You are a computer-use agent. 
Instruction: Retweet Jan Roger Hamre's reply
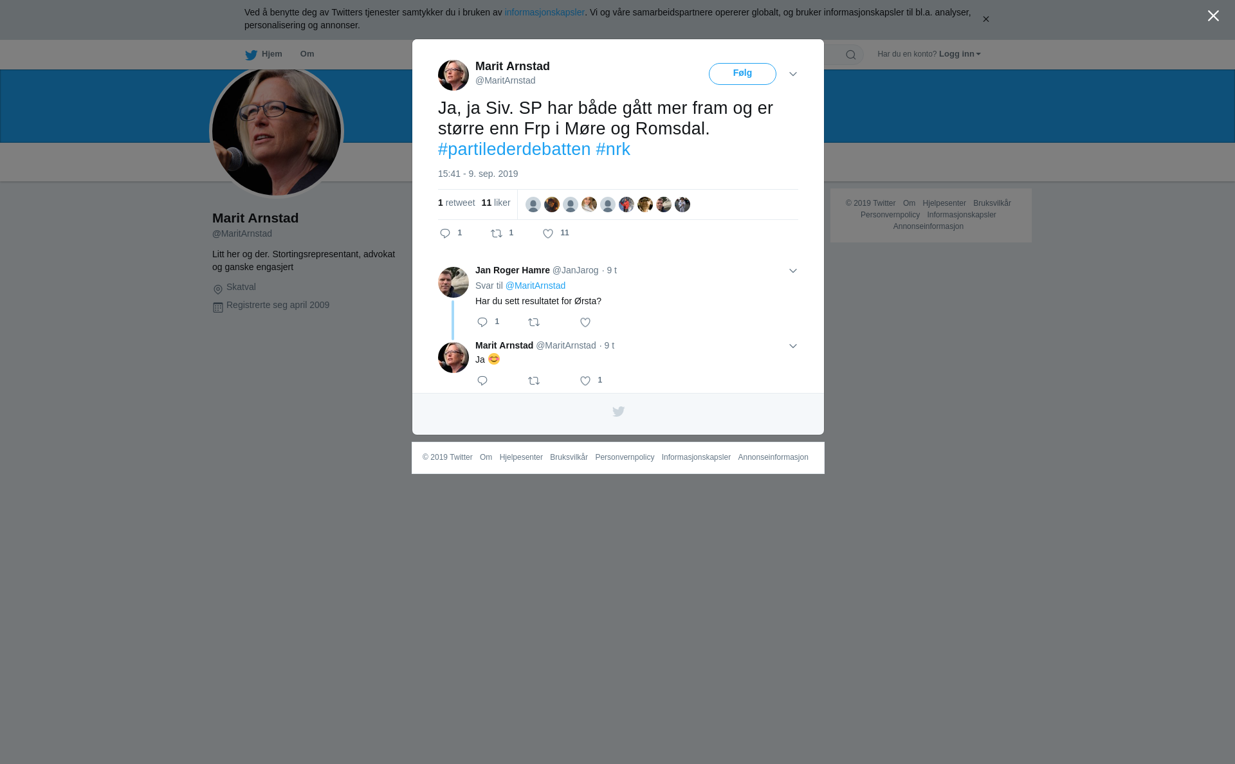[x=534, y=322]
